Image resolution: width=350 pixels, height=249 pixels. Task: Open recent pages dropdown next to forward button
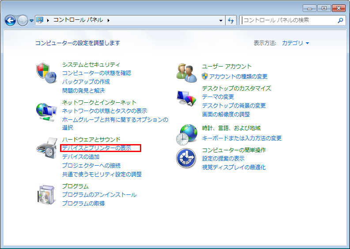[31, 21]
